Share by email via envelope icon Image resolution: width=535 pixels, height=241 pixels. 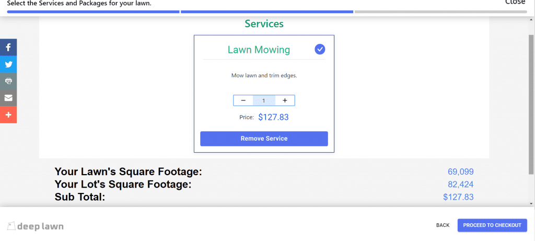pyautogui.click(x=8, y=98)
